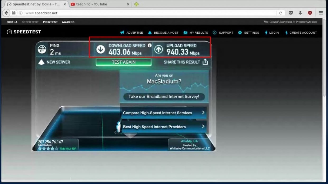This screenshot has height=184, width=328.
Task: Open the downloads arrow icon
Action: 300,13
